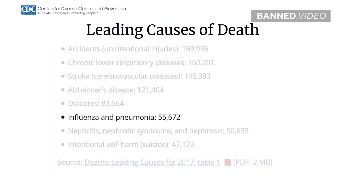
Task: Click the BANNED.VIDEO watermark badge
Action: click(291, 16)
